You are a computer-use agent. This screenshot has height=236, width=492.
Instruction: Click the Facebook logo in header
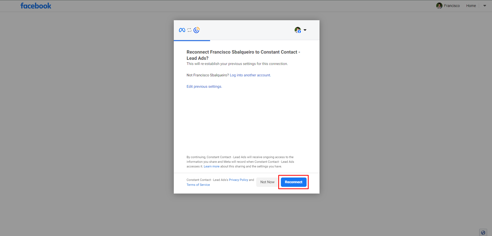pos(36,6)
